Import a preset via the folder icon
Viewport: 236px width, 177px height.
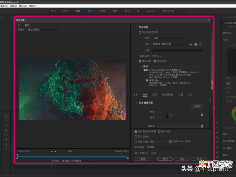pyautogui.click(x=196, y=44)
